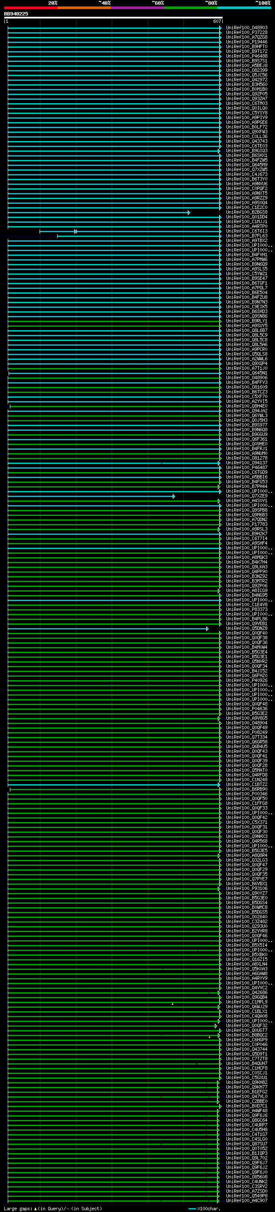Select the UniRef100_C6T6I3 hit

click(x=247, y=231)
